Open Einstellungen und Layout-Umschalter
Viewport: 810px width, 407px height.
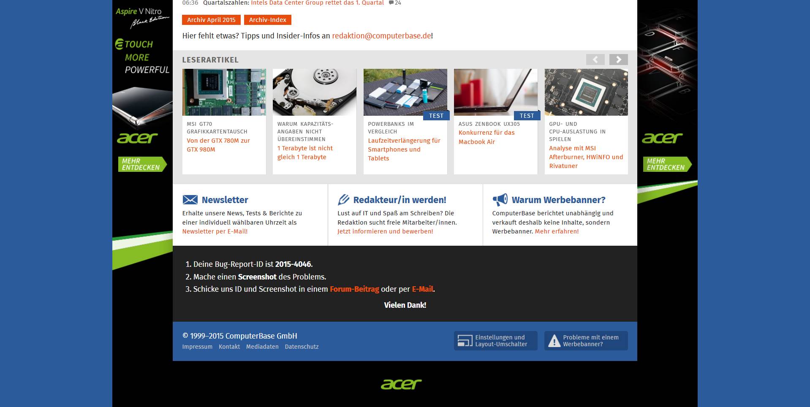[x=496, y=341]
